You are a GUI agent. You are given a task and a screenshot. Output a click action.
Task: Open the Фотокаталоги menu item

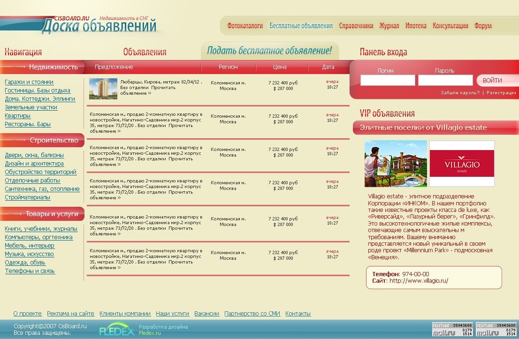[x=245, y=26]
